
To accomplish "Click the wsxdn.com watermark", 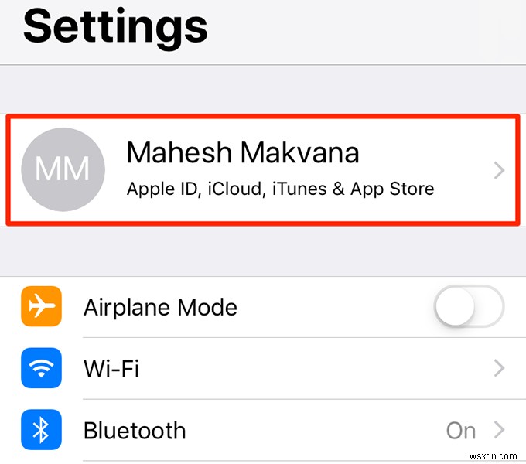I will click(494, 456).
